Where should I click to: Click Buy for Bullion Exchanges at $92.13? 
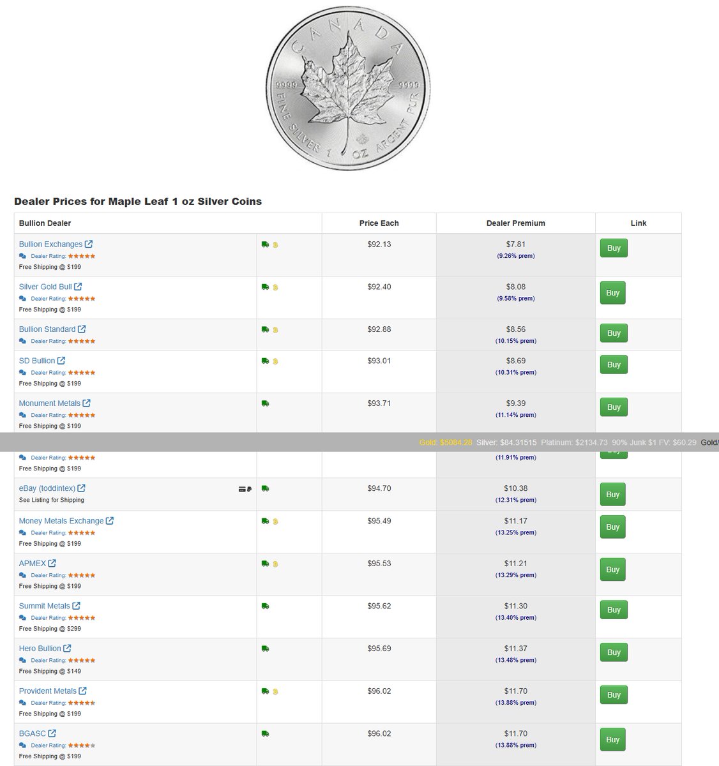point(614,248)
